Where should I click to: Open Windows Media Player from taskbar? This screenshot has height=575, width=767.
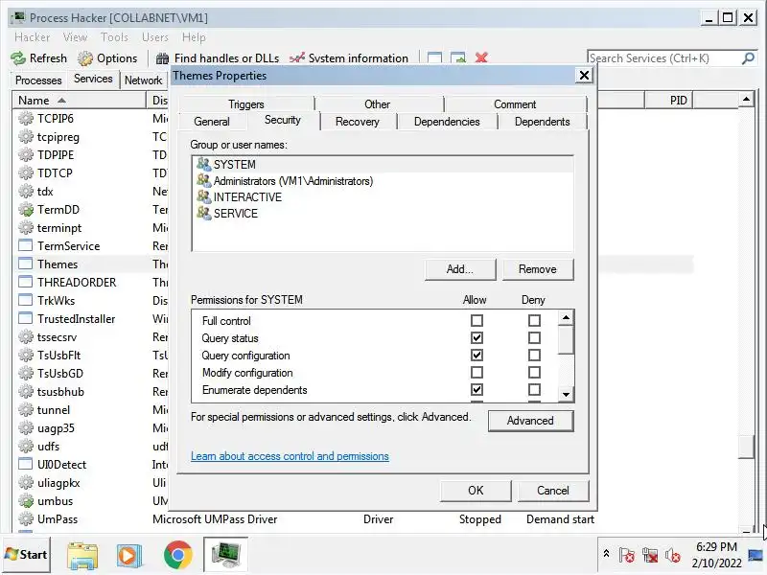pyautogui.click(x=129, y=555)
